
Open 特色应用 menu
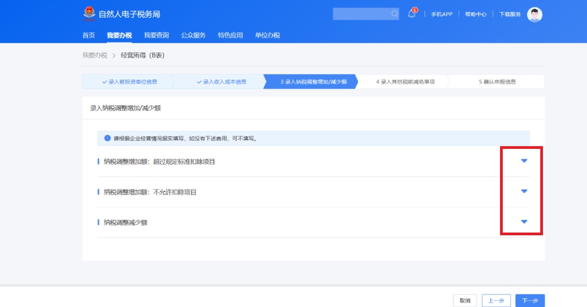click(x=230, y=35)
